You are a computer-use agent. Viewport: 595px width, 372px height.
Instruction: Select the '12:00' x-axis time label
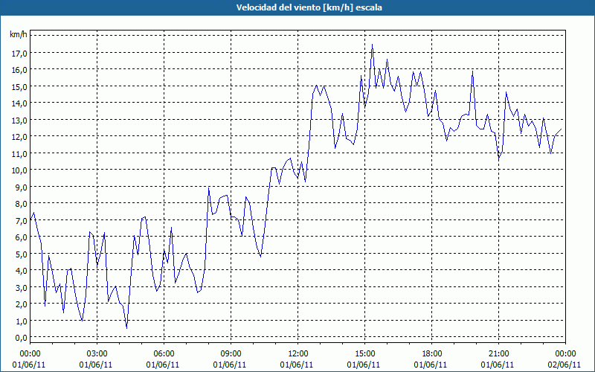297,354
